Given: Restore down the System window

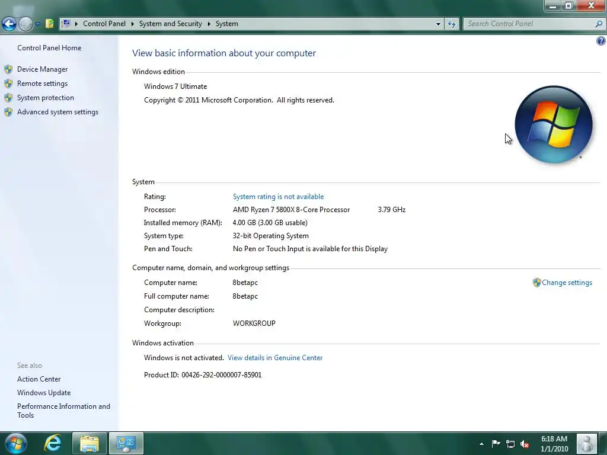Looking at the screenshot, I should point(568,6).
